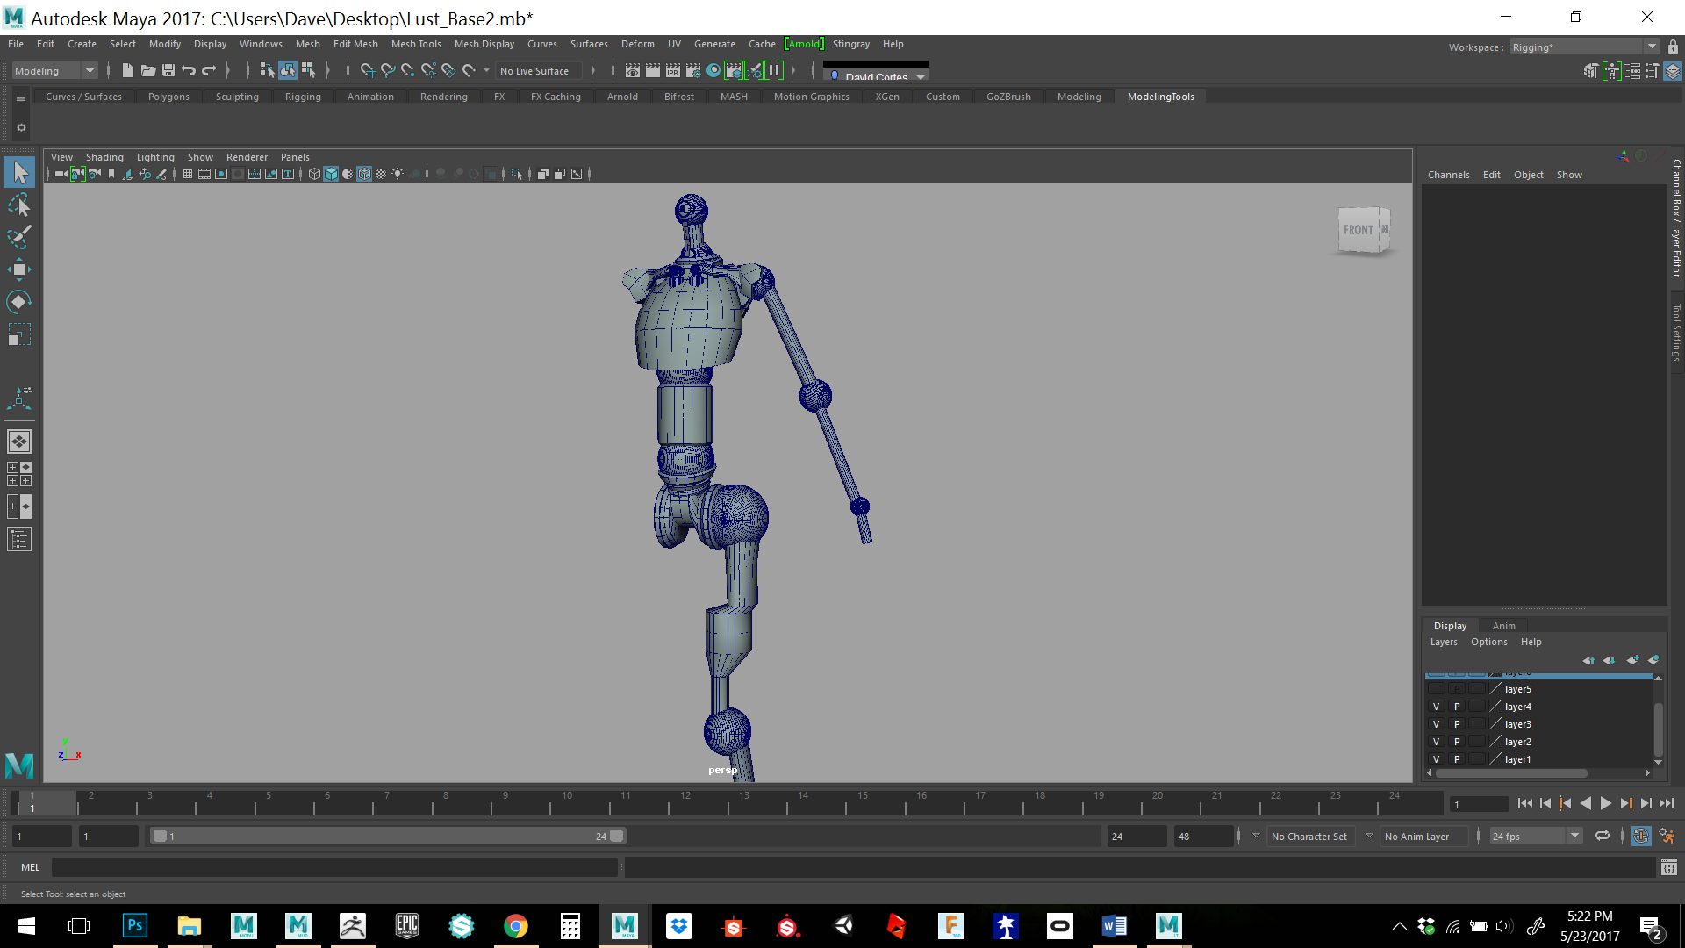Move layer down in Layer Editor
Viewport: 1685px width, 948px height.
pos(1609,660)
